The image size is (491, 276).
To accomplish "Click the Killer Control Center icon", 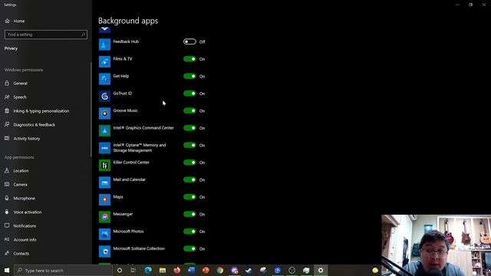I will [x=104, y=165].
